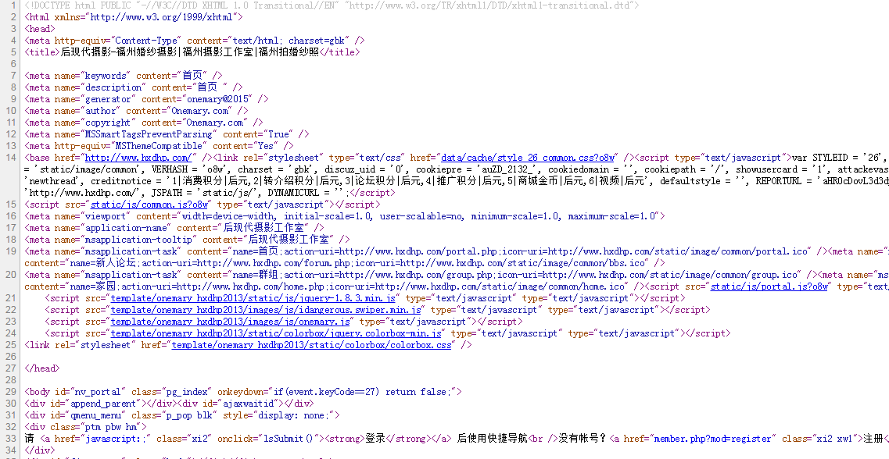The height and width of the screenshot is (459, 889).
Task: Click the "msapplication-tooltip" meta name value
Action: click(138, 240)
